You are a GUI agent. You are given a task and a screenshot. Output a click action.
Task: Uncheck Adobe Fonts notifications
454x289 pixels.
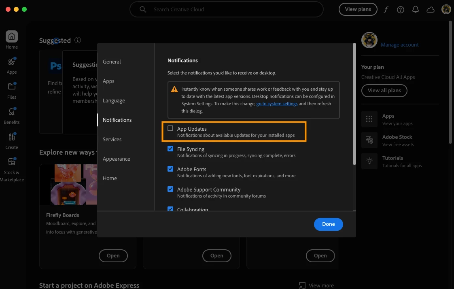point(170,169)
